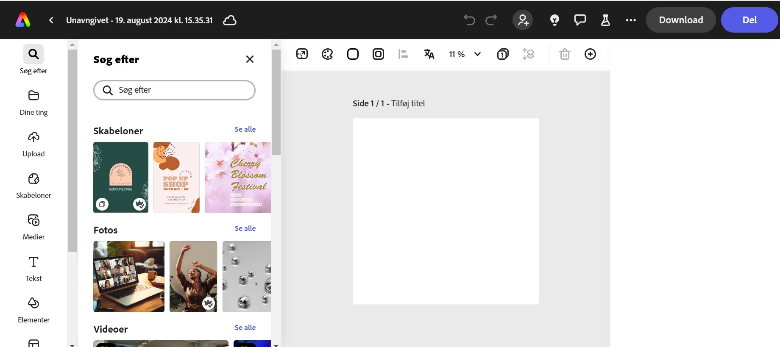
Task: Click Se alle next to Skabeloner
Action: point(245,129)
